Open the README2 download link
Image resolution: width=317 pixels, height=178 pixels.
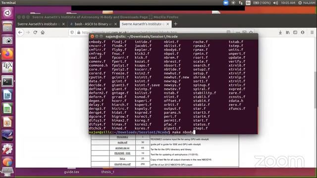coord(122,137)
